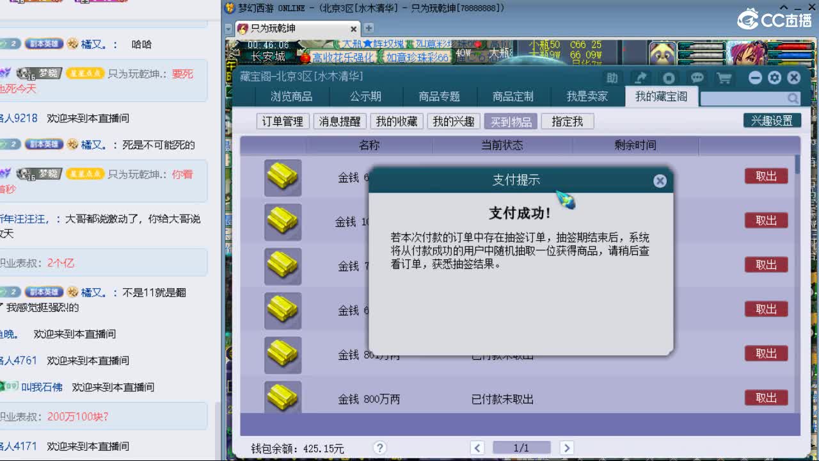819x461 pixels.
Task: Select the 买到物品 section
Action: [511, 121]
